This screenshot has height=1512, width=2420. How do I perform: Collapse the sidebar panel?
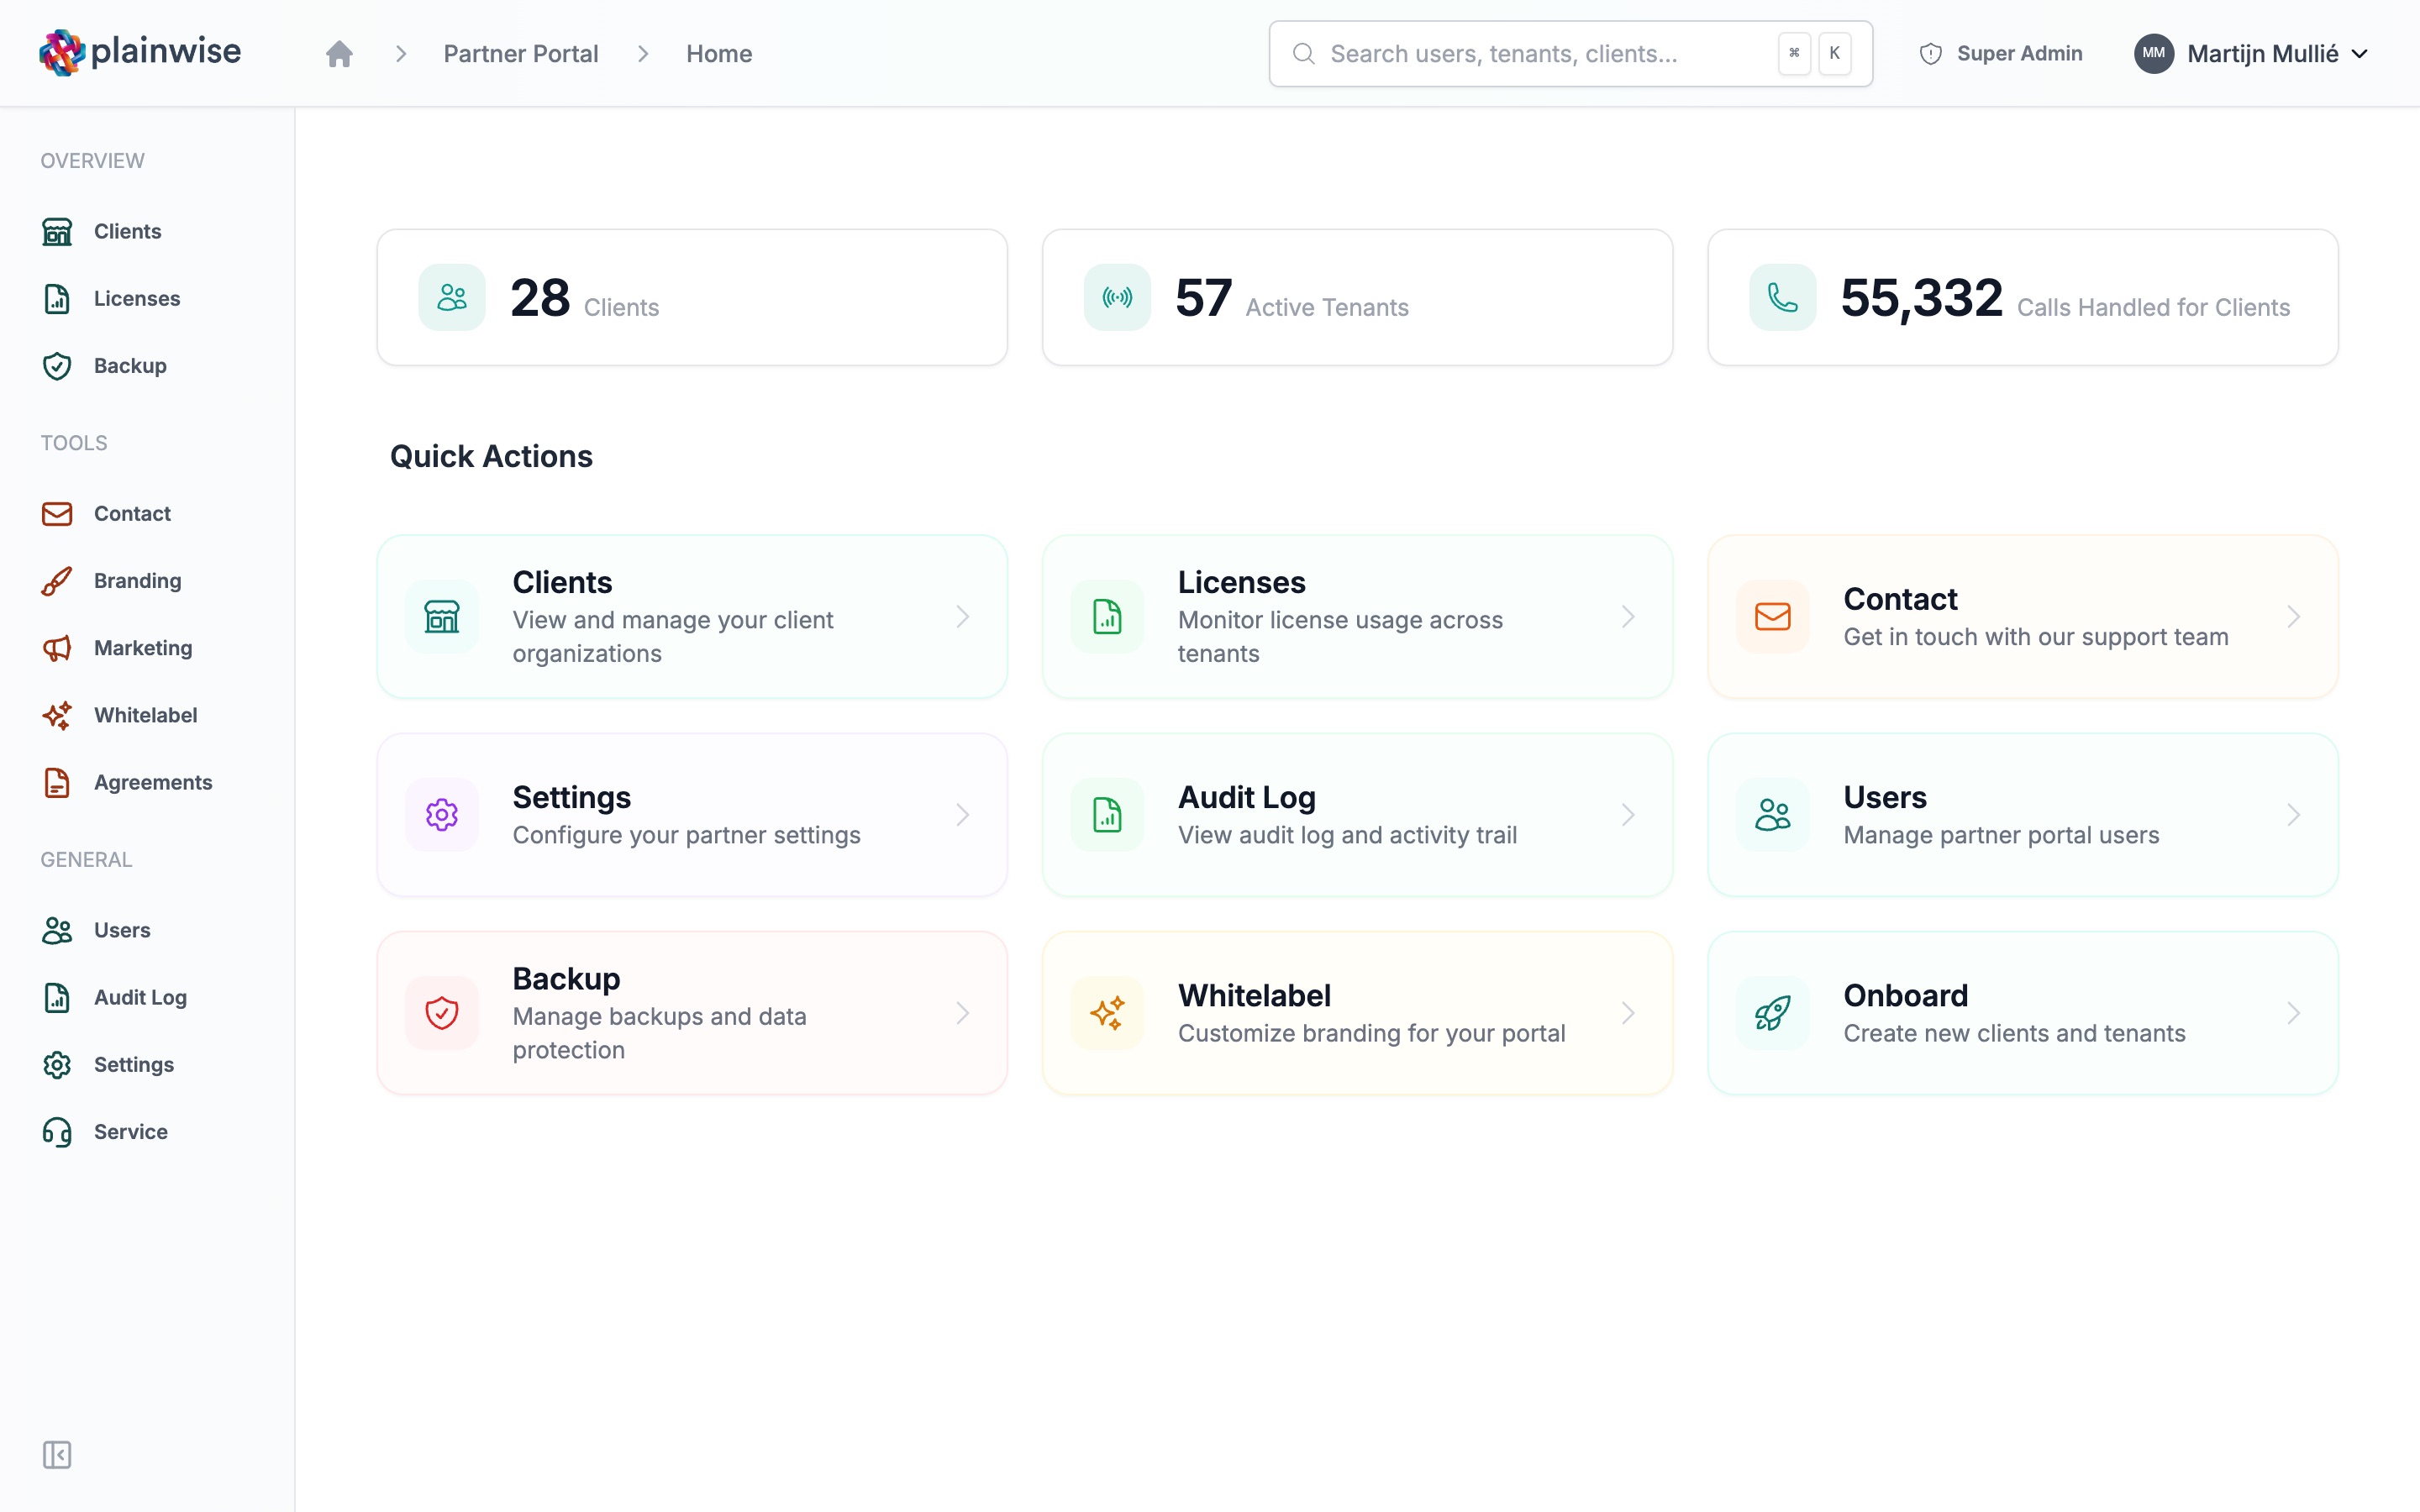coord(57,1455)
